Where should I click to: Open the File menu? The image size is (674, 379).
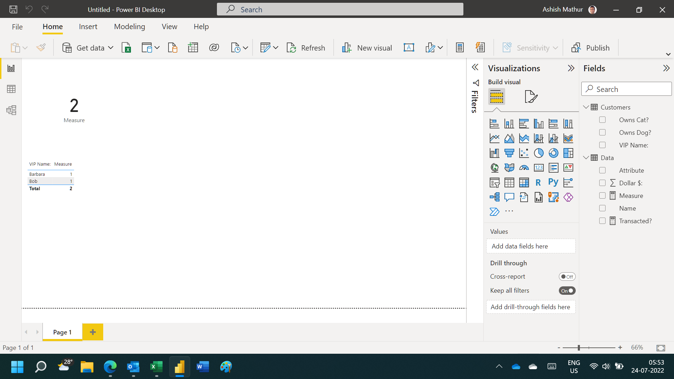click(x=17, y=27)
